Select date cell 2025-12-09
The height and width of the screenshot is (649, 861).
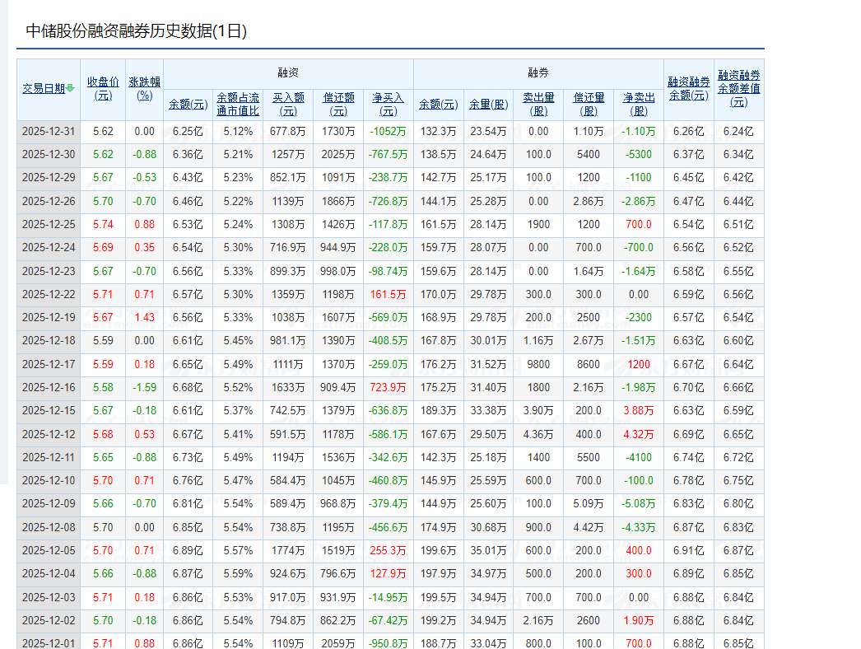(x=49, y=503)
